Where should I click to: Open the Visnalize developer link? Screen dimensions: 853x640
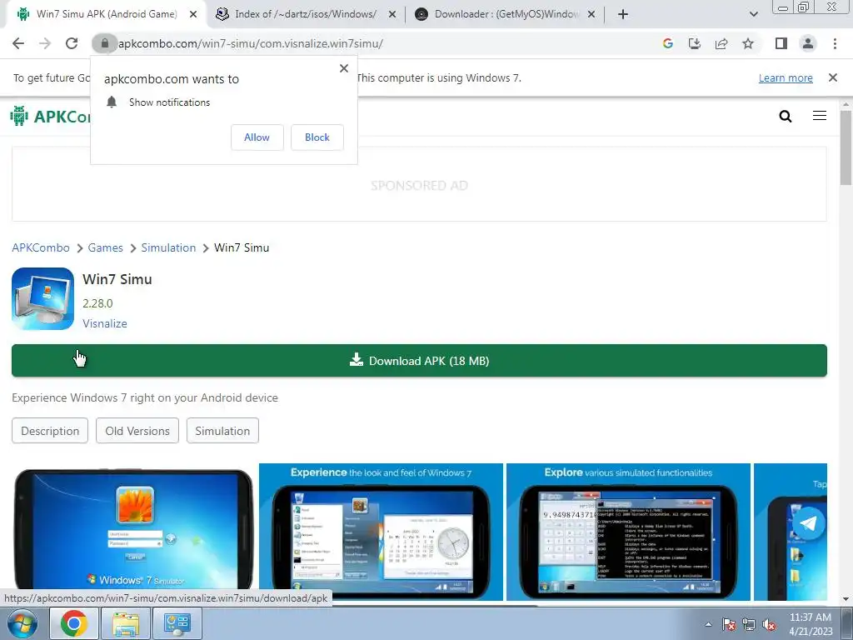pos(105,323)
